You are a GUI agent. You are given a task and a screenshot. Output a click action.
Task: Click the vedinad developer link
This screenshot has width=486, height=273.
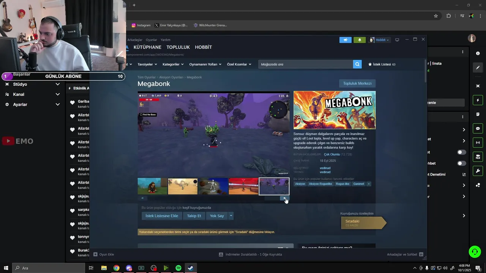pyautogui.click(x=325, y=168)
